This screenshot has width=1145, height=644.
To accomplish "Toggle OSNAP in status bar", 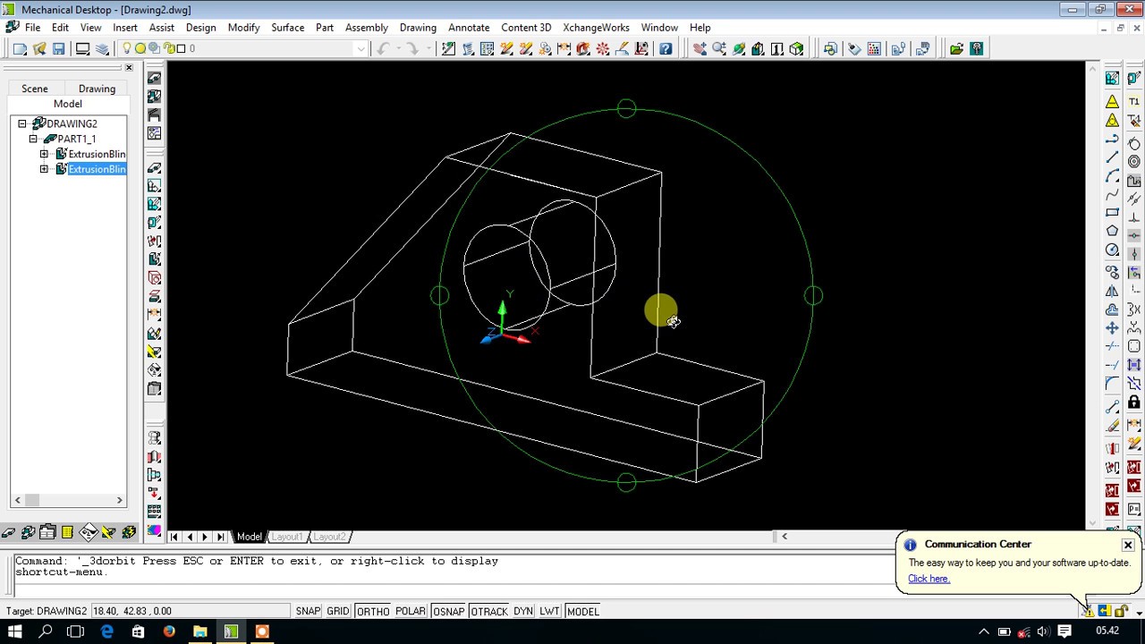I will click(448, 611).
